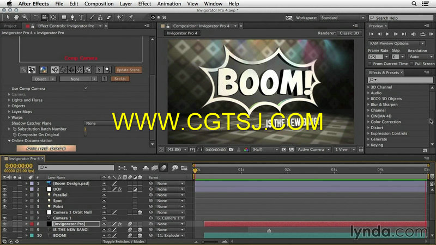Open the Effect menu
The width and height of the screenshot is (436, 245).
point(144,4)
